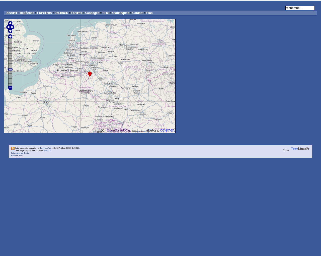Viewport: 321px width, 256px height.
Task: Open the CC-BY-SA license link
Action: (167, 130)
